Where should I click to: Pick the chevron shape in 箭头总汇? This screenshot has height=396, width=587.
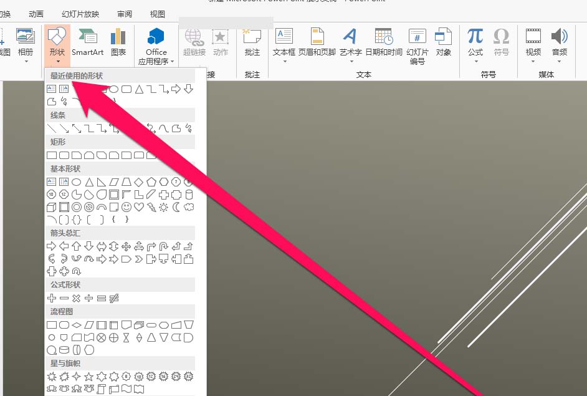(x=139, y=259)
